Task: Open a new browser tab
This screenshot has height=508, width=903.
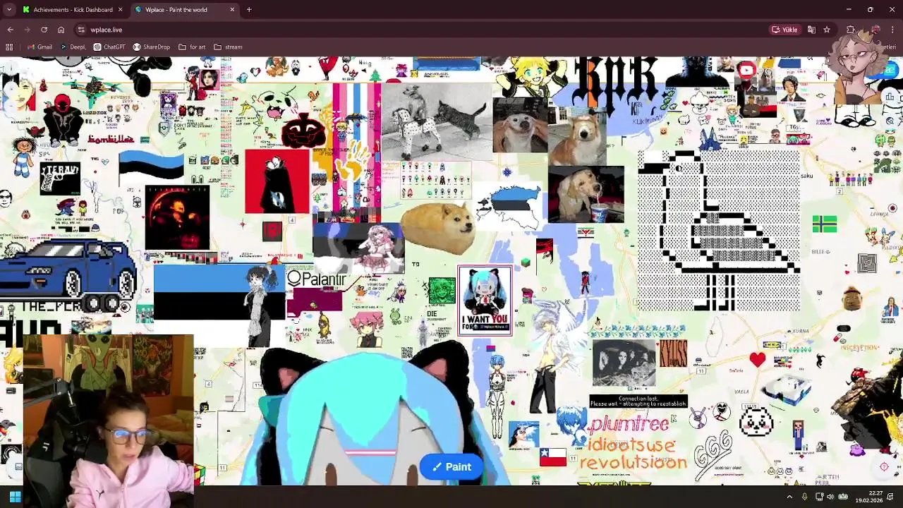Action: click(249, 10)
